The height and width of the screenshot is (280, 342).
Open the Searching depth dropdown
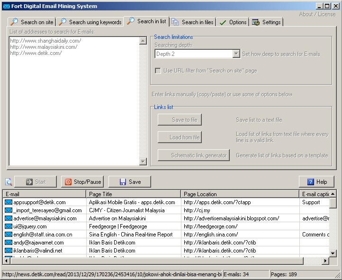236,54
